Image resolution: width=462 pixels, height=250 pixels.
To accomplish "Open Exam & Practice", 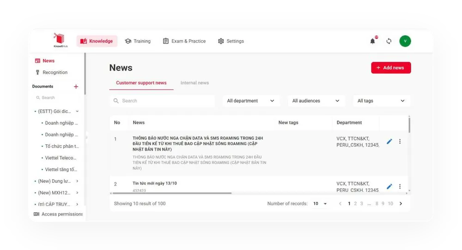I will (x=184, y=41).
